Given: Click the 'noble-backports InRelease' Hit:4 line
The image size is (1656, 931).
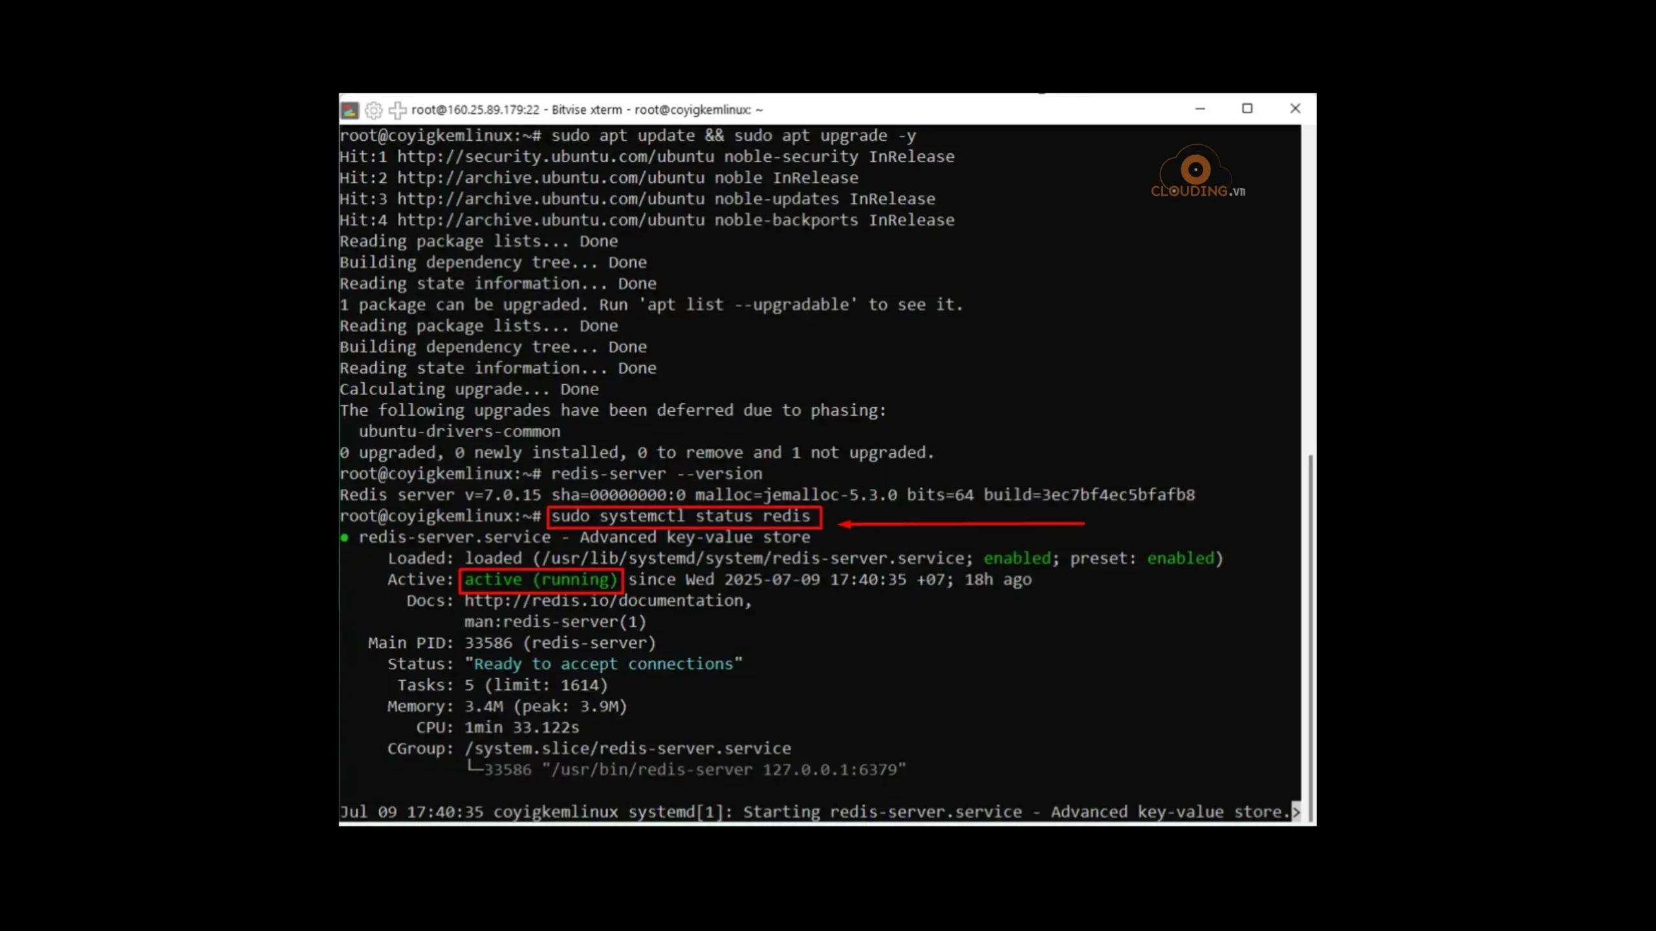Looking at the screenshot, I should click(x=647, y=220).
